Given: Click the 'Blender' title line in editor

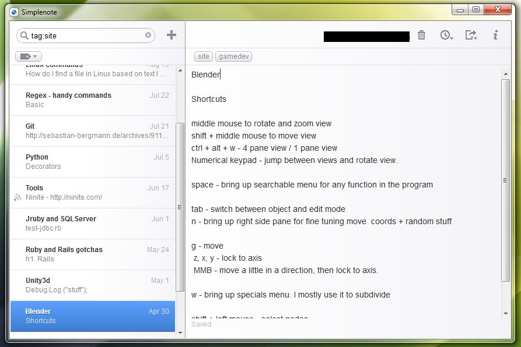Looking at the screenshot, I should point(206,75).
